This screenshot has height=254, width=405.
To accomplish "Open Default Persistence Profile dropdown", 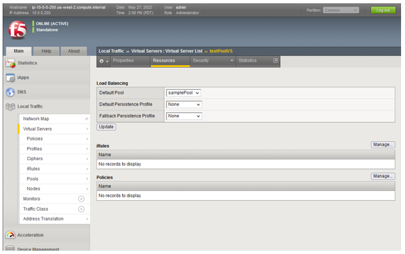I will point(184,104).
